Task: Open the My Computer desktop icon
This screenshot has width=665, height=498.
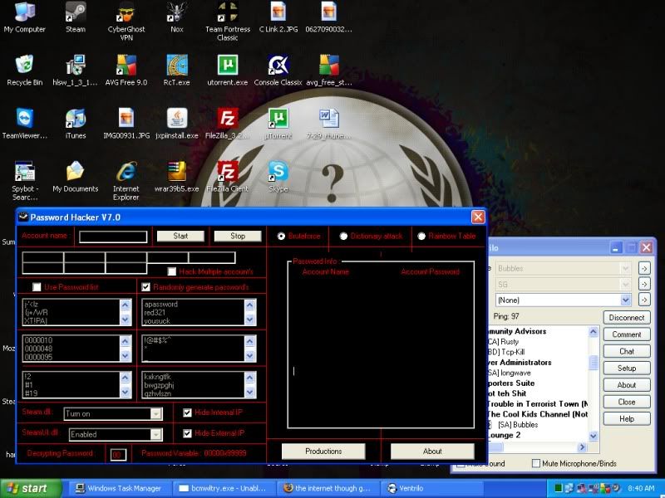Action: (25, 17)
